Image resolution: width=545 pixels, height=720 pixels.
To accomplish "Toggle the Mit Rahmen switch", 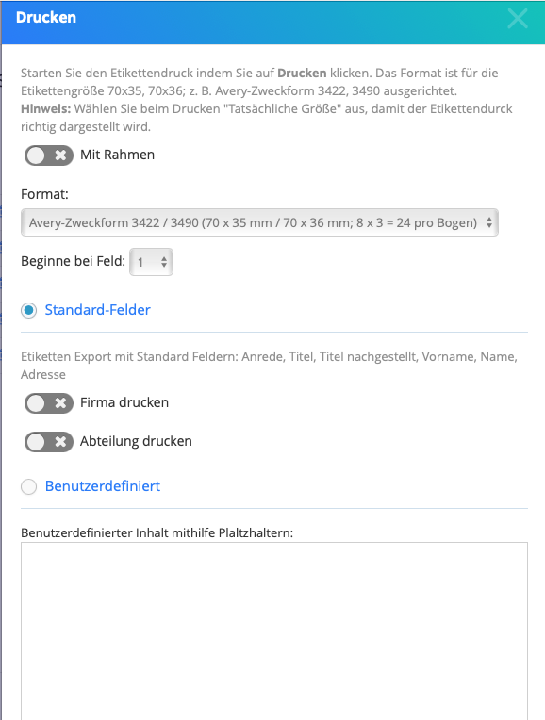I will (49, 155).
